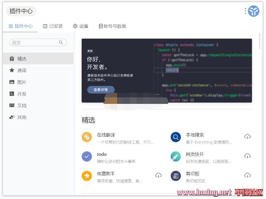This screenshot has width=266, height=199.
Task: Click the 你好, 开发者。 banner heading
Action: [x=97, y=63]
